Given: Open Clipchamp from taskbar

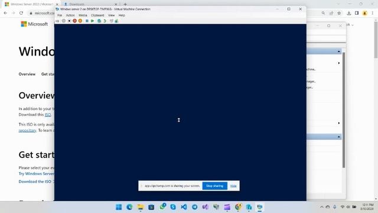Looking at the screenshot, I should pos(227,207).
